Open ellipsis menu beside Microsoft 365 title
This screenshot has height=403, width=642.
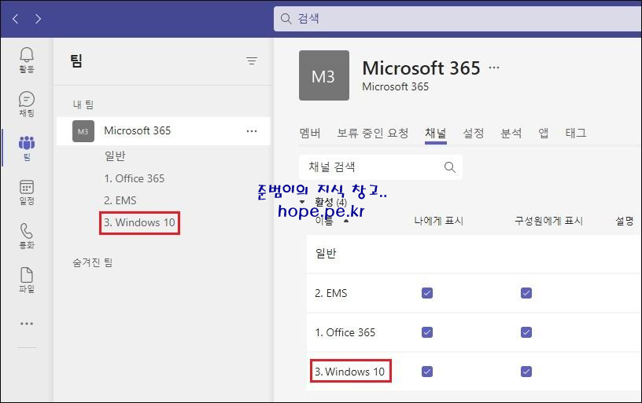tap(494, 68)
